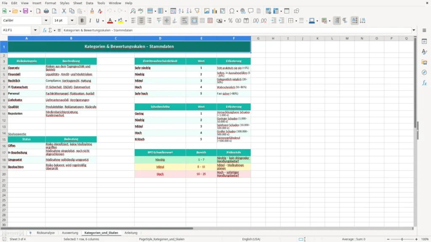The image size is (431, 242).
Task: Click the Merge and center cells icon
Action: click(x=194, y=21)
